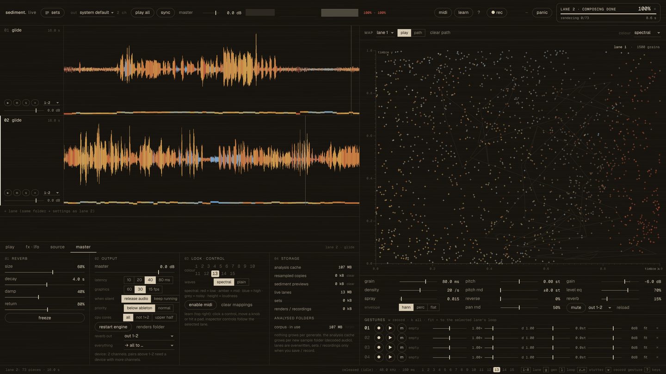Select the perc envelope shape

coord(420,307)
